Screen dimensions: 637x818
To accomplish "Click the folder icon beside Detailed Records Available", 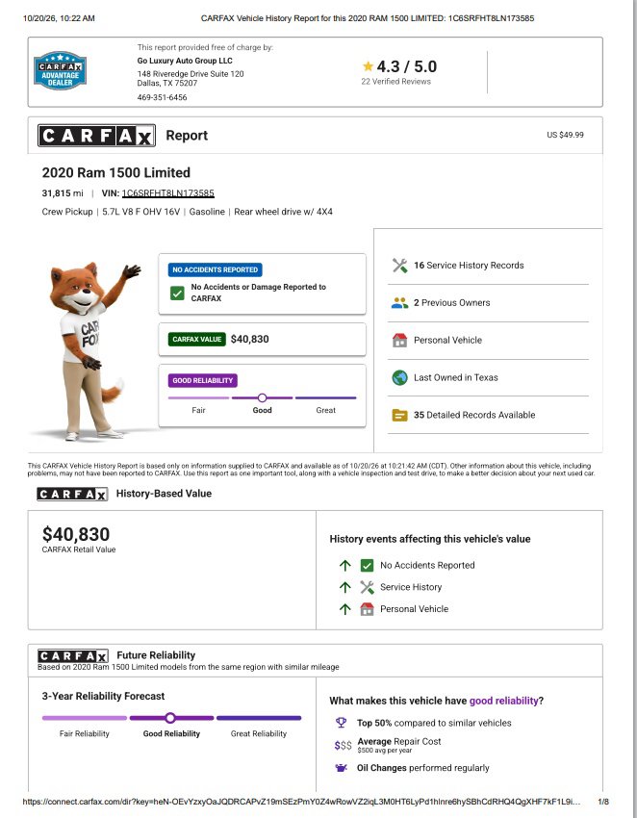I will click(399, 416).
